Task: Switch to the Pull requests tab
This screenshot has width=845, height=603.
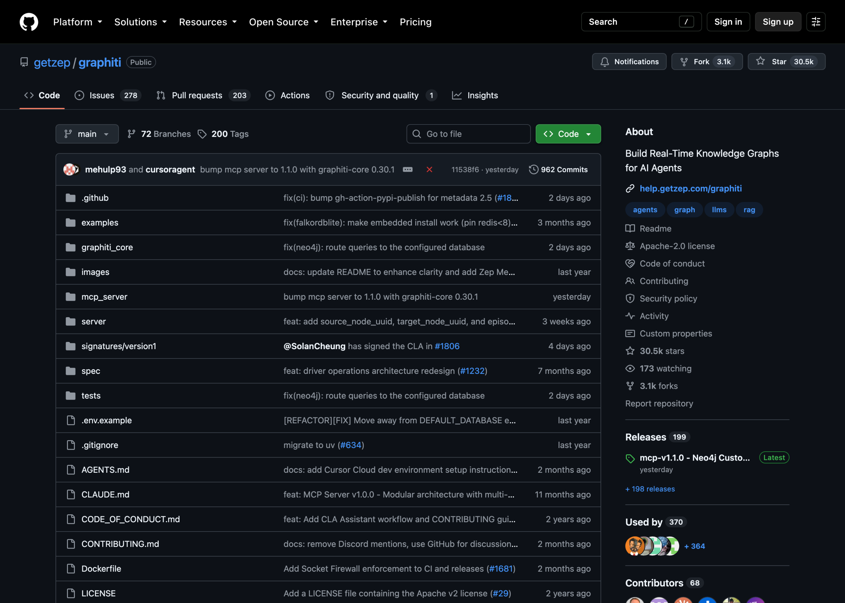Action: [203, 95]
